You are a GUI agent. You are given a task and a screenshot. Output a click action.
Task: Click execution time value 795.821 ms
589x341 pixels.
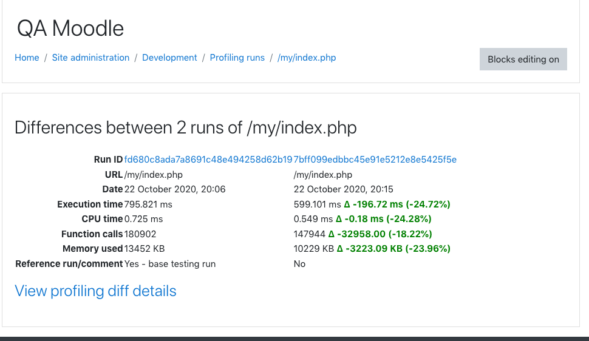tap(148, 204)
